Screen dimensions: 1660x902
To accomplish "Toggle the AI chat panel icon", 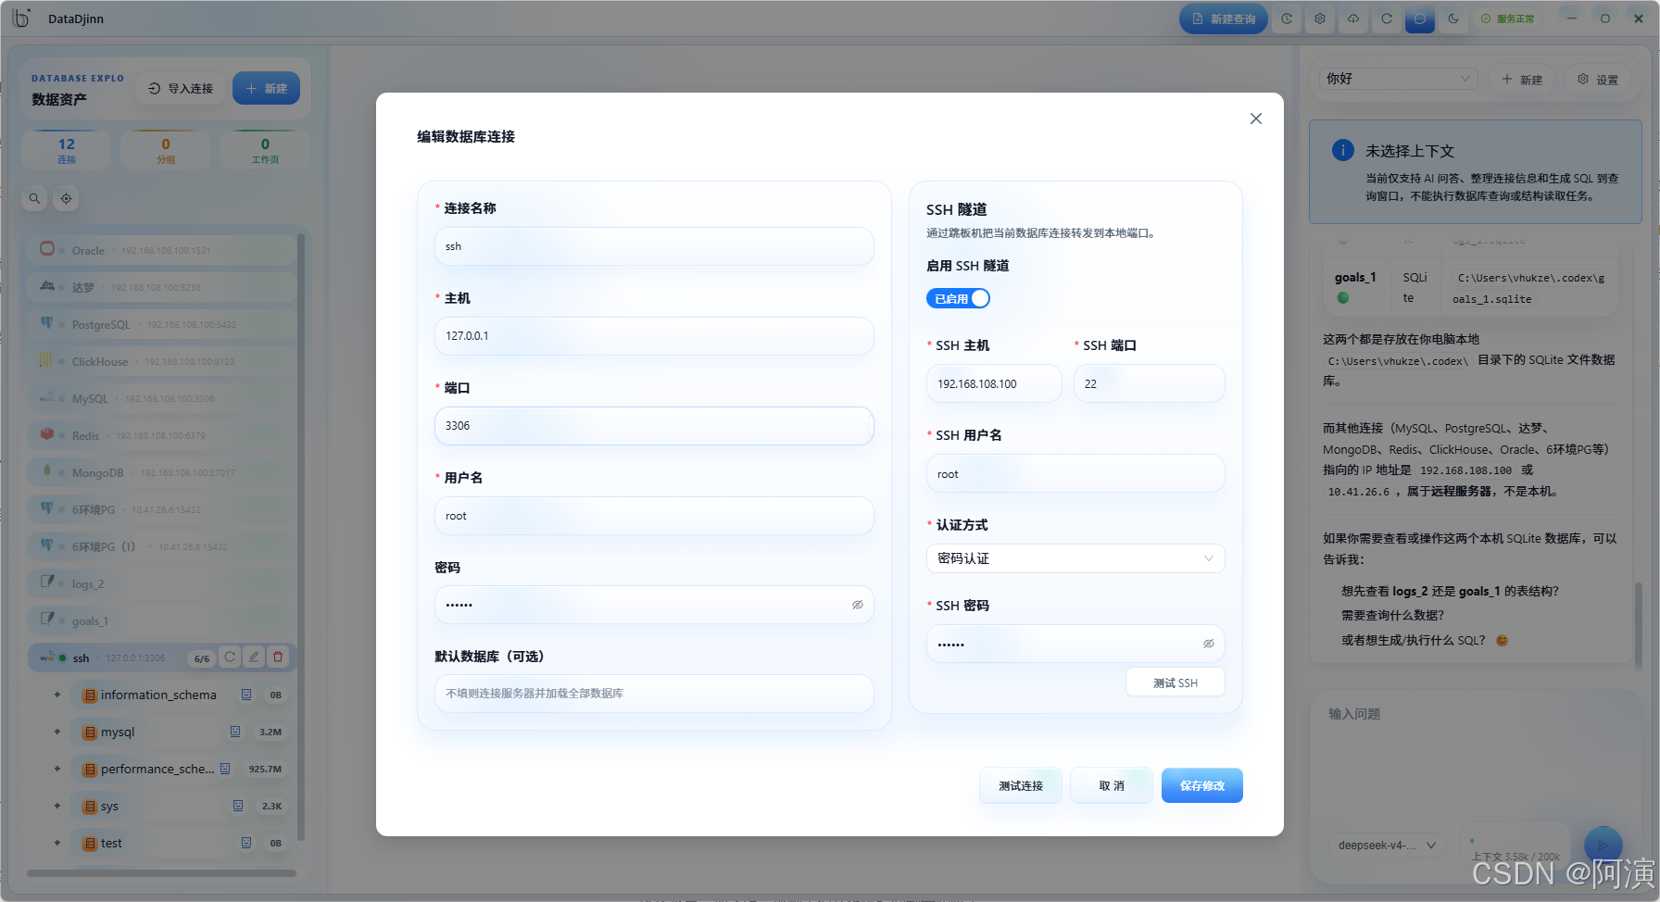I will tap(1420, 19).
